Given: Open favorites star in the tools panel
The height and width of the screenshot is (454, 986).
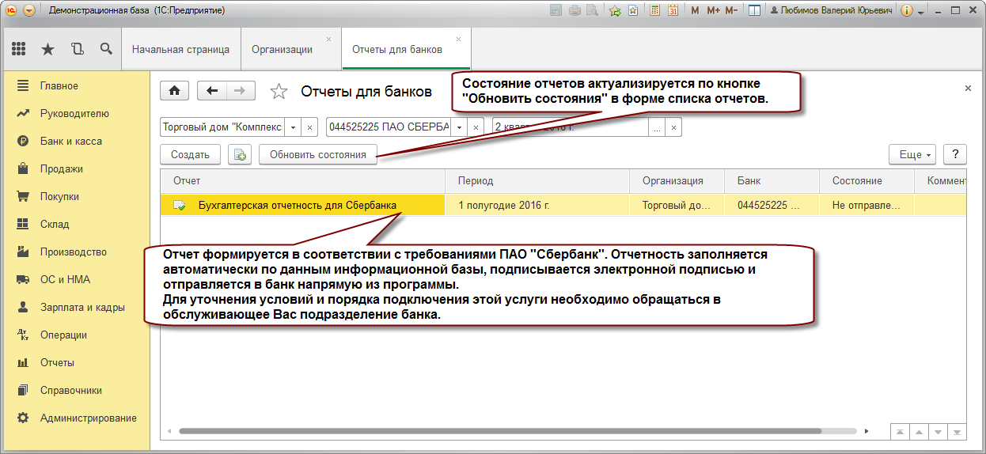Looking at the screenshot, I should coord(47,49).
